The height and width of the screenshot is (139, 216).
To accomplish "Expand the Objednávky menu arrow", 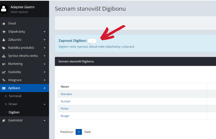I will pos(45,32).
